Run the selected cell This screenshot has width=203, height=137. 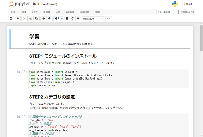pos(59,19)
